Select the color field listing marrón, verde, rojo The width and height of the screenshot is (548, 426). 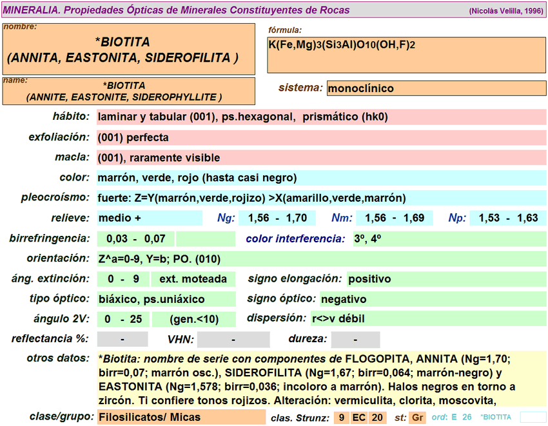(321, 178)
